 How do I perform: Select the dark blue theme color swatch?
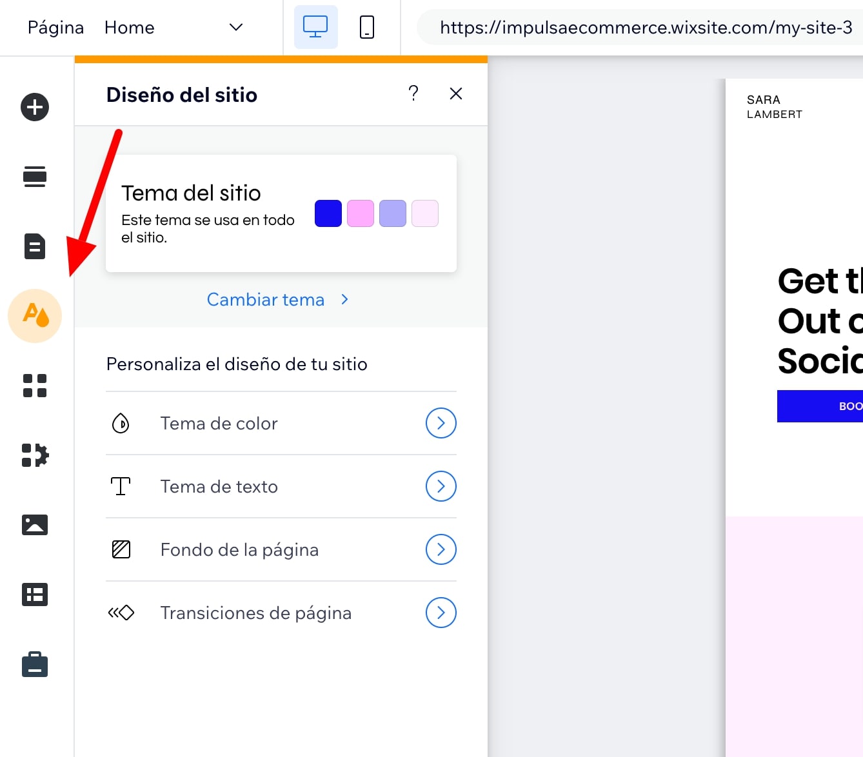click(x=328, y=213)
